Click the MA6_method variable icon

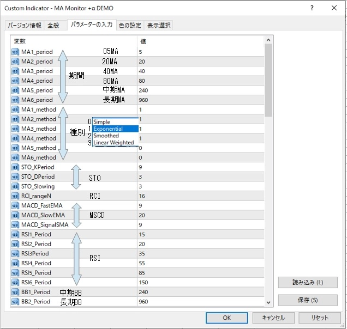(15, 157)
